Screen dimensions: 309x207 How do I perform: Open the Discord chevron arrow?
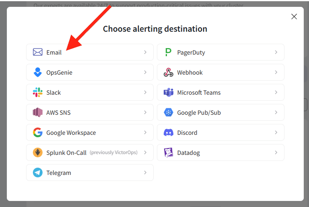[276, 132]
